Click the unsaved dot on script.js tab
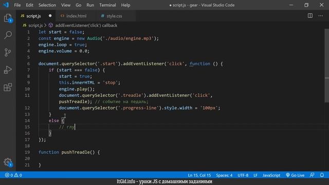This screenshot has height=185, width=329. point(50,16)
